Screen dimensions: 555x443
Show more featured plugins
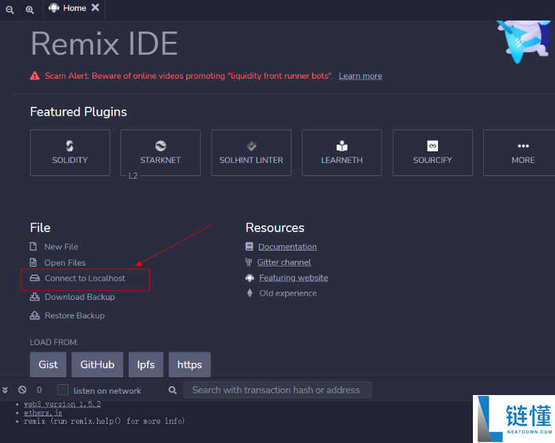(x=522, y=153)
